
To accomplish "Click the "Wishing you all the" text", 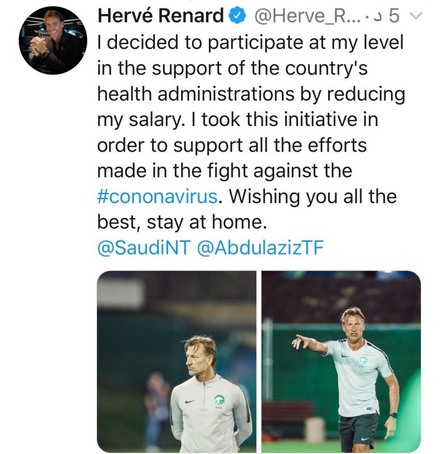I will (x=313, y=197).
